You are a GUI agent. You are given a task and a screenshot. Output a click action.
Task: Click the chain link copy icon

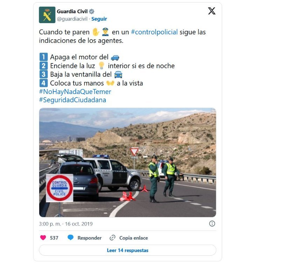[112, 238]
